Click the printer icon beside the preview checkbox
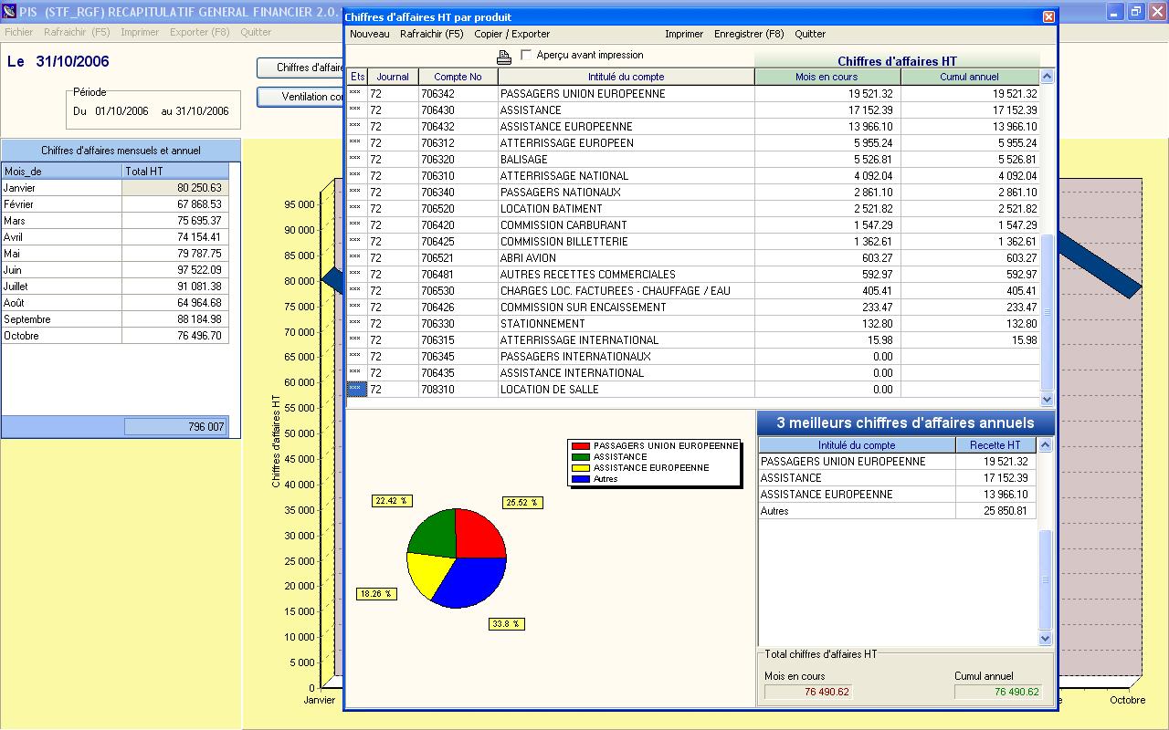This screenshot has height=730, width=1169. coord(504,57)
